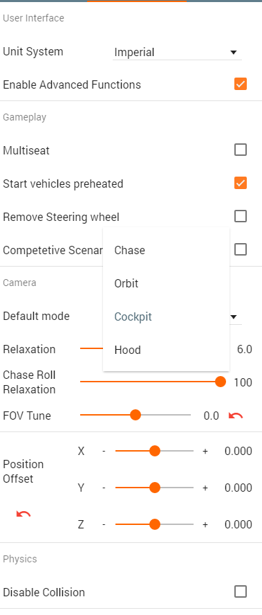Click the minus beside Y offset slider
The height and width of the screenshot is (615, 262).
(x=104, y=488)
